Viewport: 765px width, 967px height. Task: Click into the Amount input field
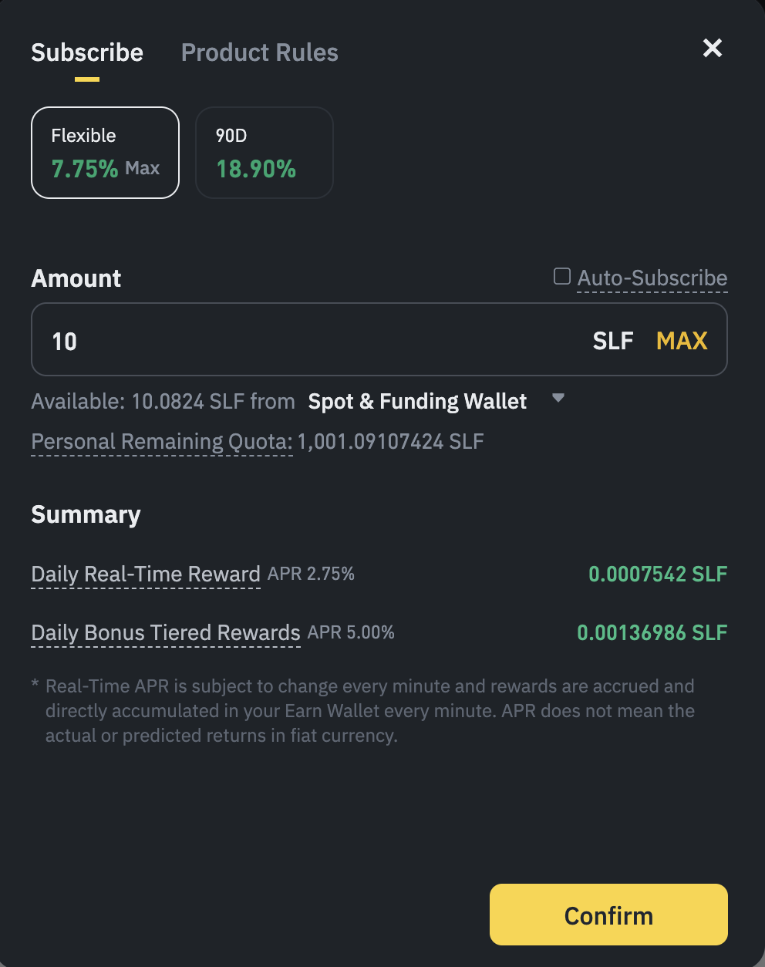(x=308, y=340)
